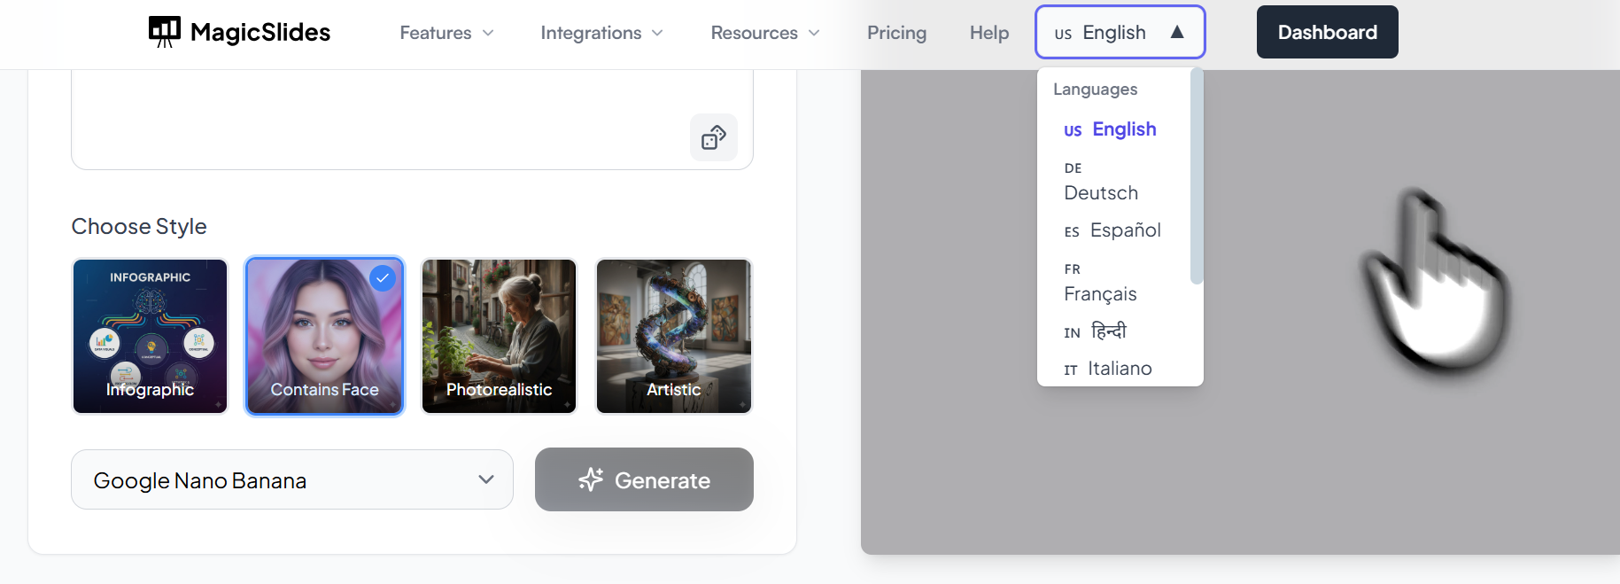
Task: Click the triangle arrow in language selector
Action: pyautogui.click(x=1177, y=32)
